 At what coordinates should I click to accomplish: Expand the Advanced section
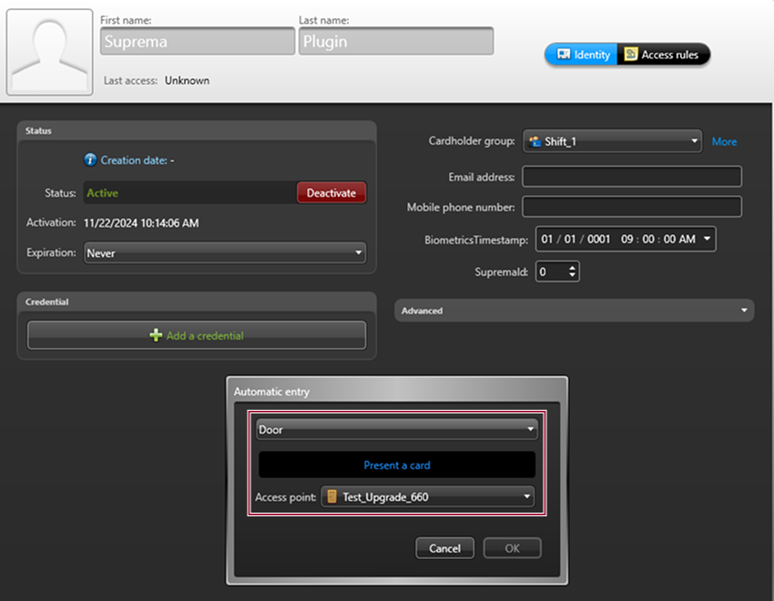[745, 311]
